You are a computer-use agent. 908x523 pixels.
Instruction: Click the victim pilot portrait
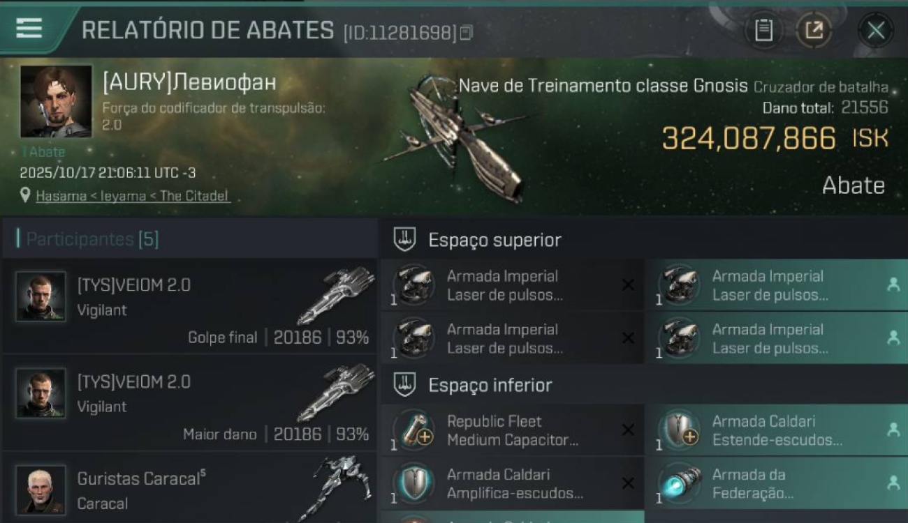56,101
